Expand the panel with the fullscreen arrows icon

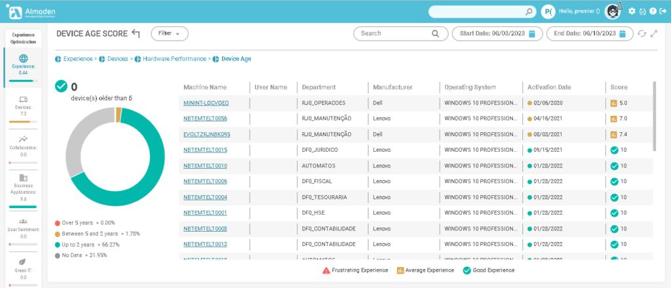(653, 33)
